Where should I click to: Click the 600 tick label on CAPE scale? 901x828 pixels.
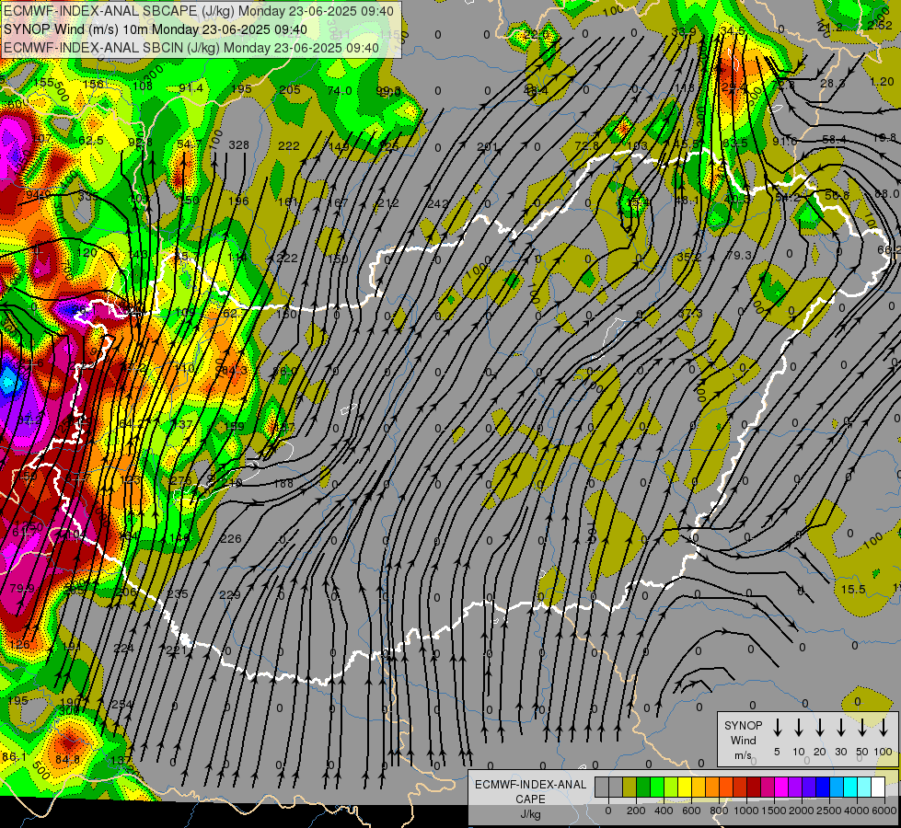click(691, 811)
